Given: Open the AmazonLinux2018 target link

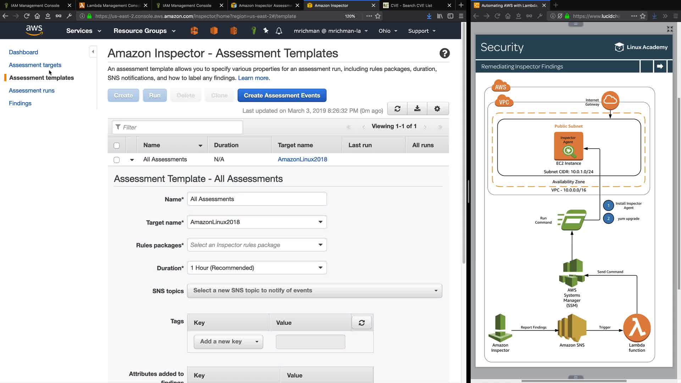Looking at the screenshot, I should tap(302, 159).
